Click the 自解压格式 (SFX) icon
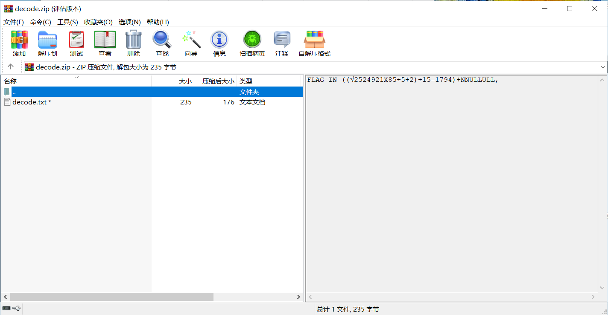This screenshot has height=315, width=608. tap(314, 40)
